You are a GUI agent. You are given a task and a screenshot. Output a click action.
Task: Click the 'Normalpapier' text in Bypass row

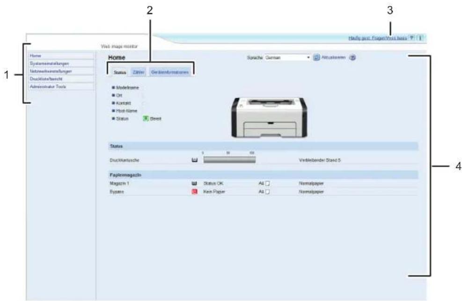pos(311,191)
